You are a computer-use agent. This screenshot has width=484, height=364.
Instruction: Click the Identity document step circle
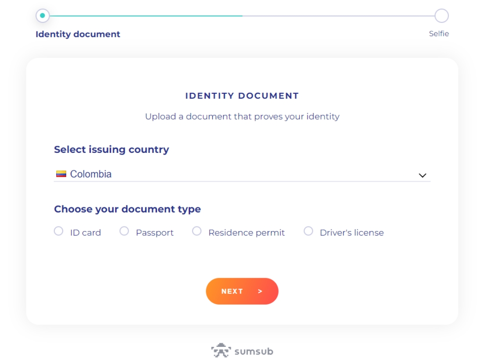43,16
